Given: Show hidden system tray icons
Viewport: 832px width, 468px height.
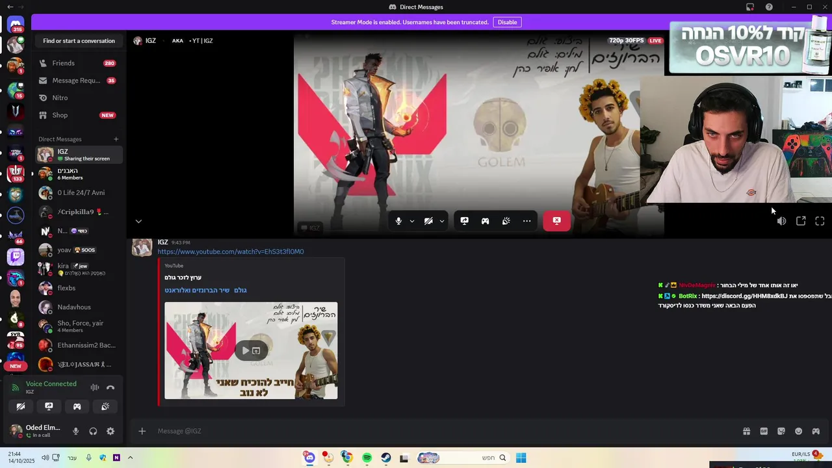Looking at the screenshot, I should (130, 458).
